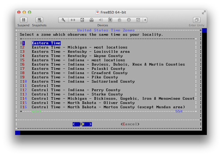Image resolution: width=222 pixels, height=156 pixels.
Task: Click the network adapter device icon
Action: click(73, 20)
